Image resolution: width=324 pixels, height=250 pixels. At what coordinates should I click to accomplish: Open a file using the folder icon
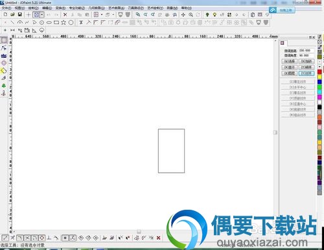point(12,14)
